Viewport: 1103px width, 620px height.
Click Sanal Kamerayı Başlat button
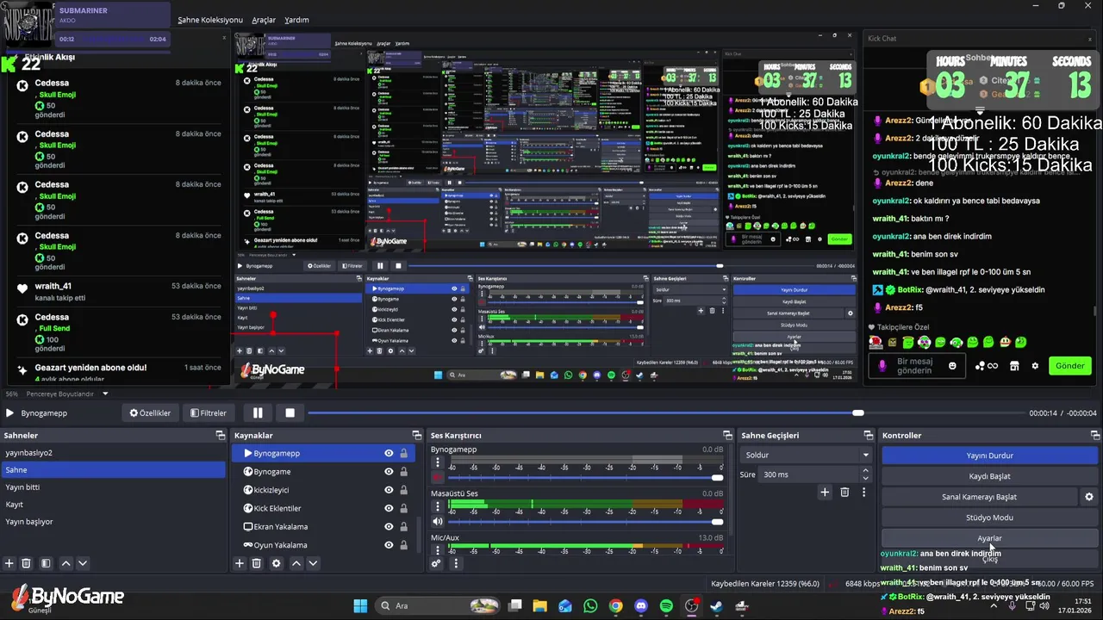coord(979,497)
